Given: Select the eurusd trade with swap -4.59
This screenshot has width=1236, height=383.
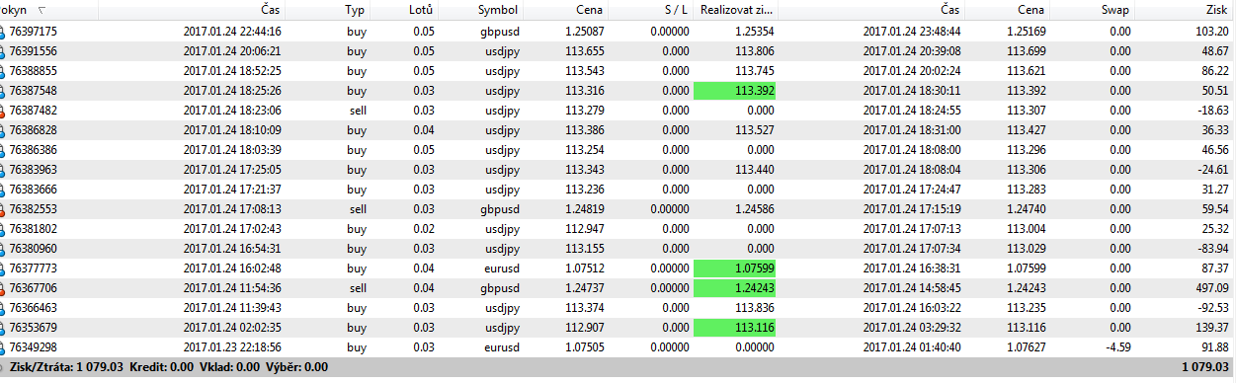Looking at the screenshot, I should coord(618,347).
